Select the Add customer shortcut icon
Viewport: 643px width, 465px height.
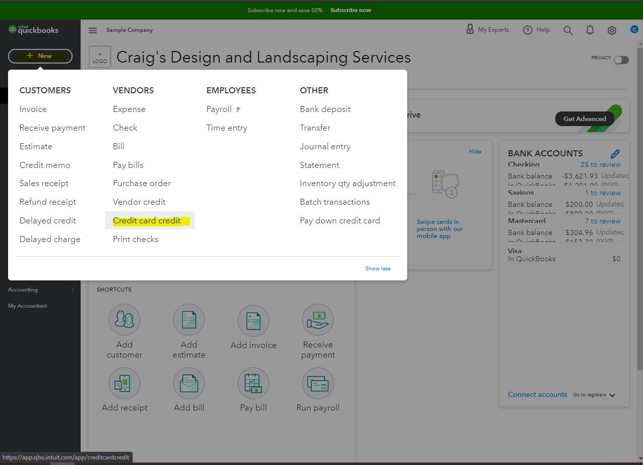[x=124, y=319]
